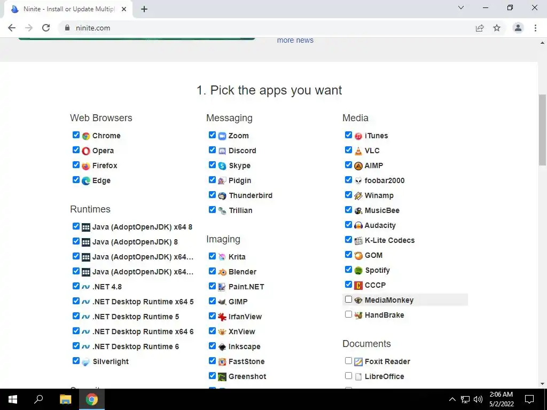This screenshot has height=410, width=547.
Task: Click the Chrome app icon in Web Browsers
Action: pos(86,136)
